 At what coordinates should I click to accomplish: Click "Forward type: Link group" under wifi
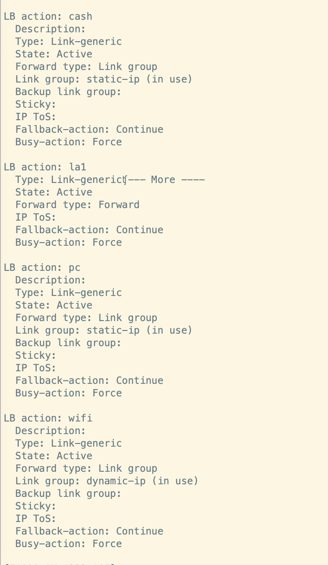click(x=86, y=469)
